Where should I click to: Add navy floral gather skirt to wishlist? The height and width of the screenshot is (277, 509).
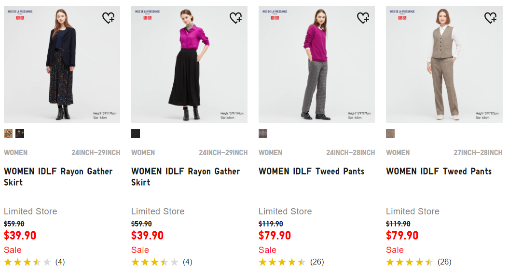[109, 17]
